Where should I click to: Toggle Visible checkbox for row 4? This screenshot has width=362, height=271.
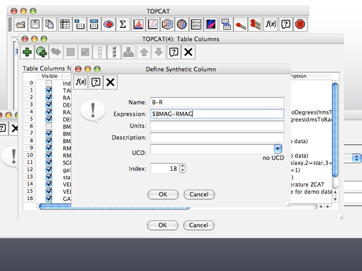click(x=49, y=112)
